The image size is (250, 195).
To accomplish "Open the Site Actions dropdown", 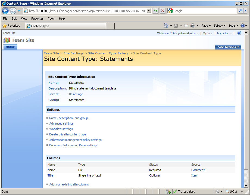I will point(228,47).
